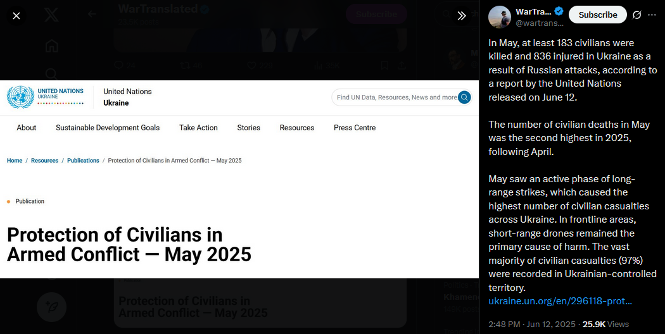Open the post's more options menu
Image resolution: width=665 pixels, height=334 pixels.
click(x=652, y=15)
